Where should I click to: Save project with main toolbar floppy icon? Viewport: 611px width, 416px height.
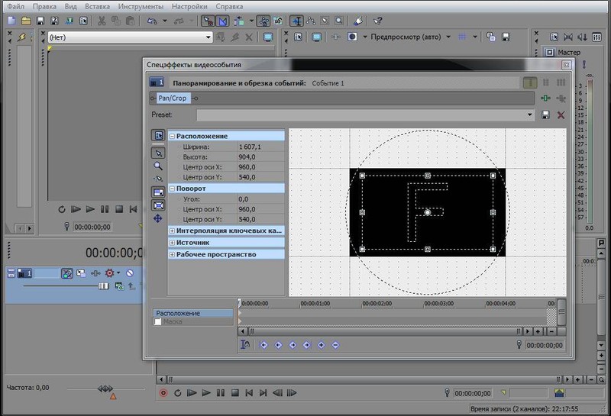[x=40, y=21]
